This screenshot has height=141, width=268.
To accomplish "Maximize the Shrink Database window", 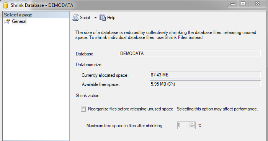I will point(243,3).
